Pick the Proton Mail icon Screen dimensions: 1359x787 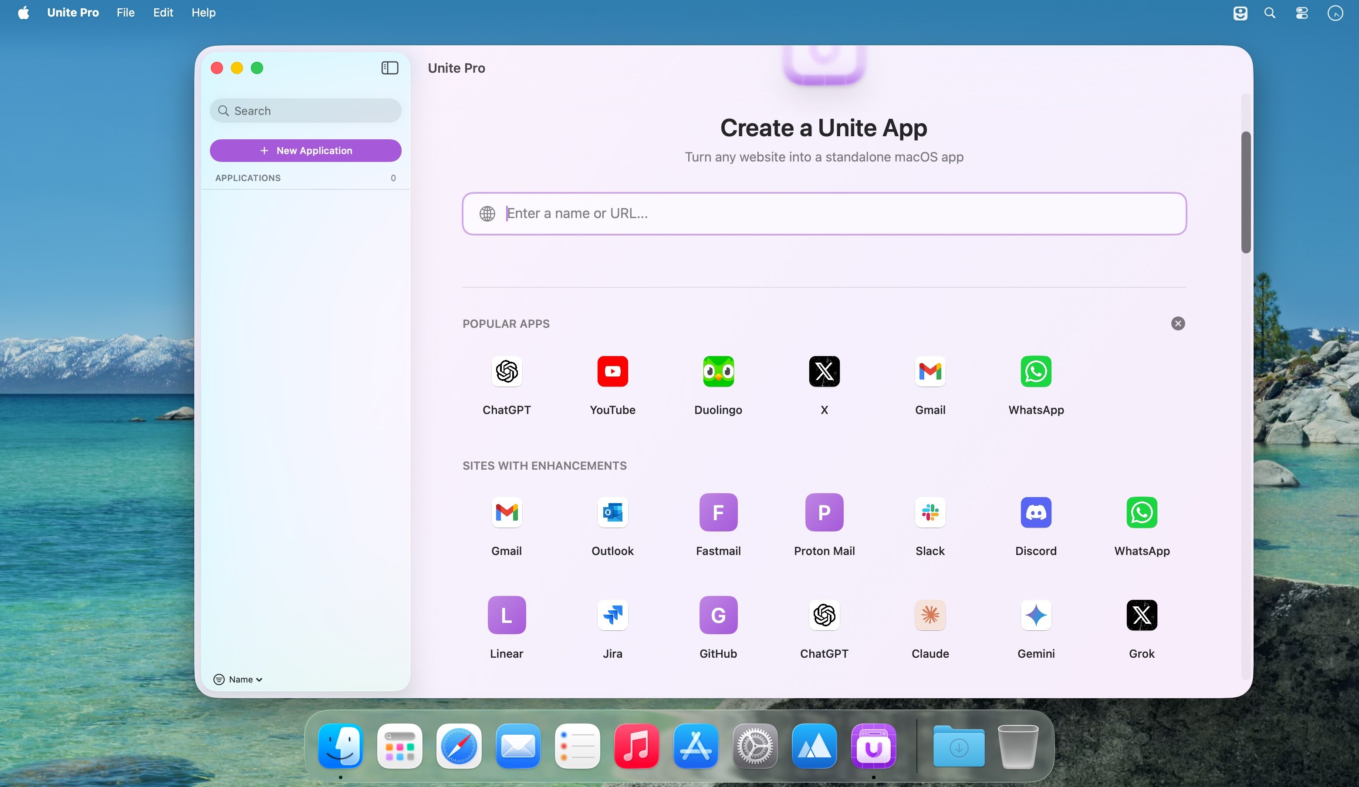[824, 512]
